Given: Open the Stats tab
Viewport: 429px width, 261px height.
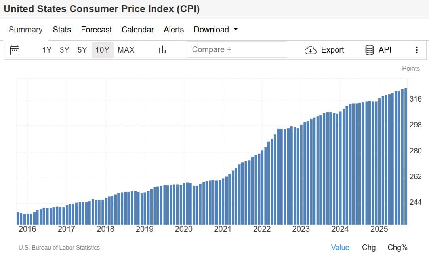Looking at the screenshot, I should click(62, 30).
